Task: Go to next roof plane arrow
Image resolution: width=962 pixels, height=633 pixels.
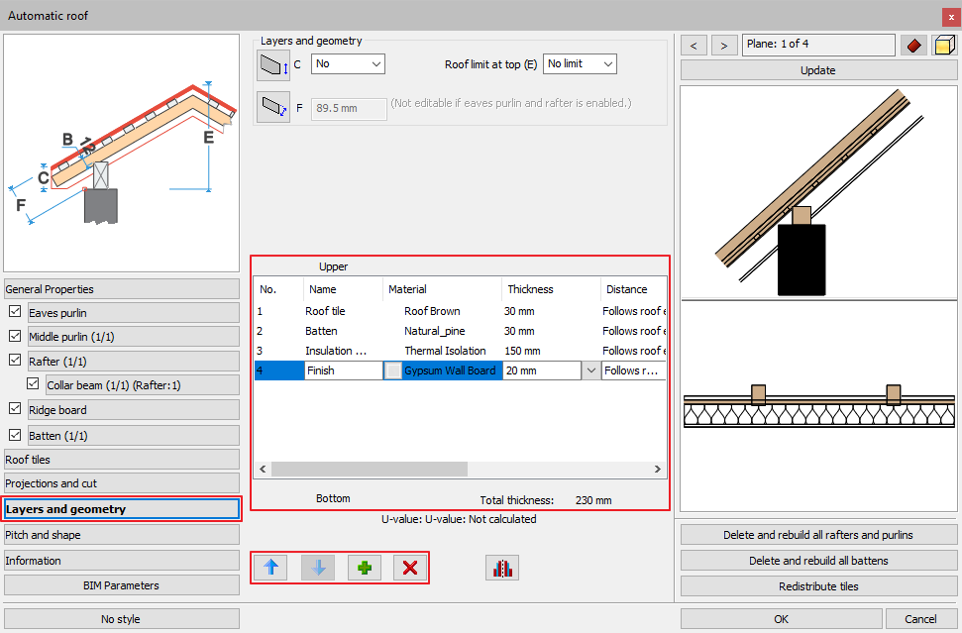Action: (x=725, y=46)
